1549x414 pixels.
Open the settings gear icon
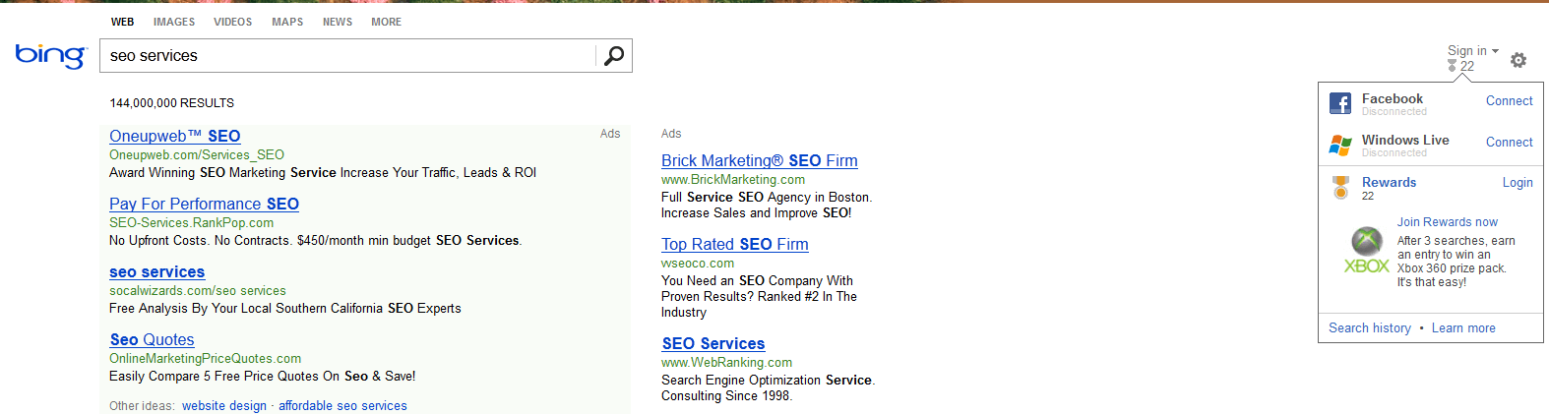tap(1518, 60)
